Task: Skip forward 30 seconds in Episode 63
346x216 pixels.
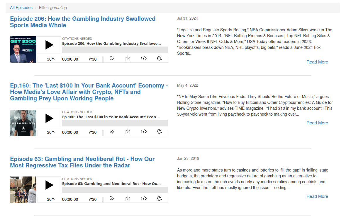Action: 93,199
